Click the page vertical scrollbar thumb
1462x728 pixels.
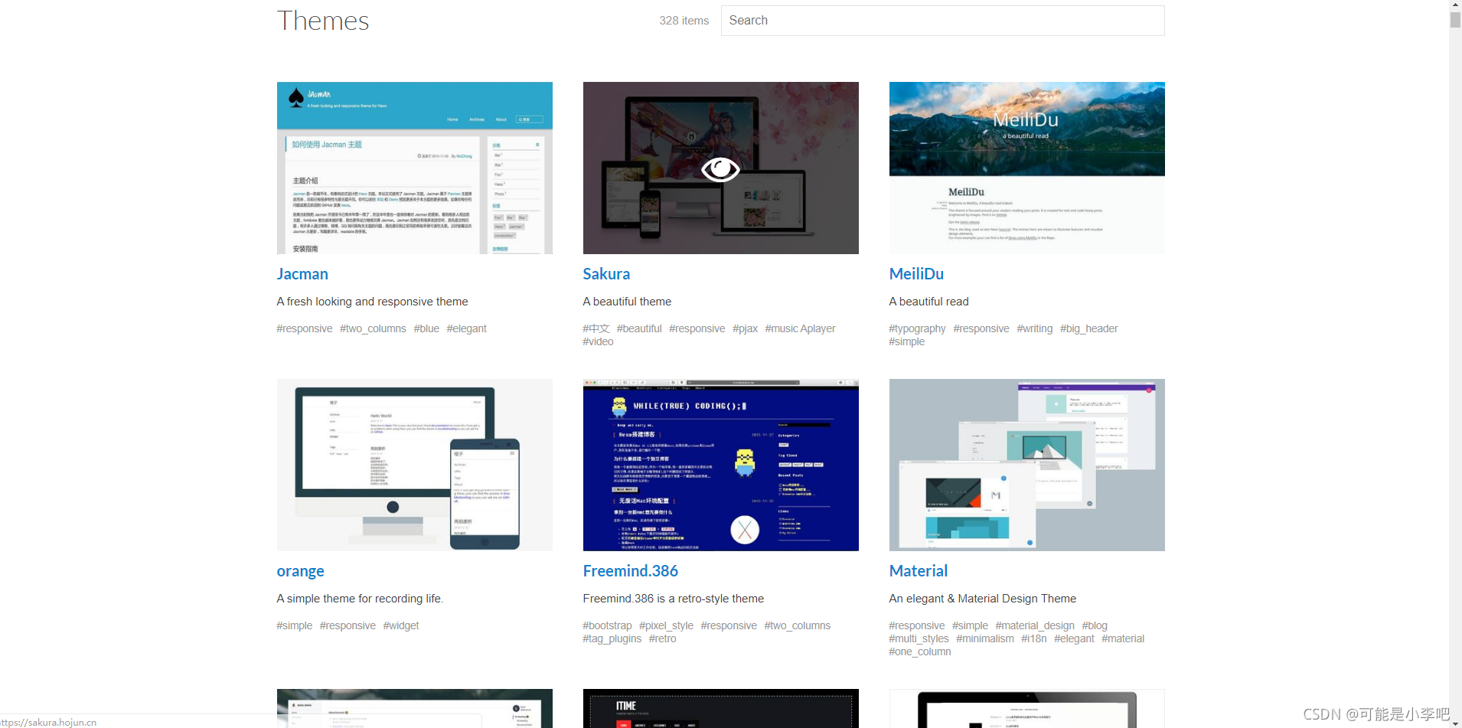coord(1455,20)
